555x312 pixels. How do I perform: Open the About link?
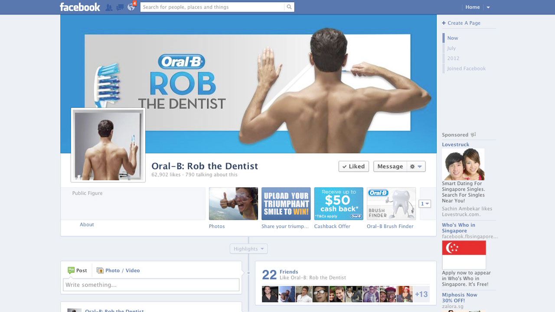point(87,224)
